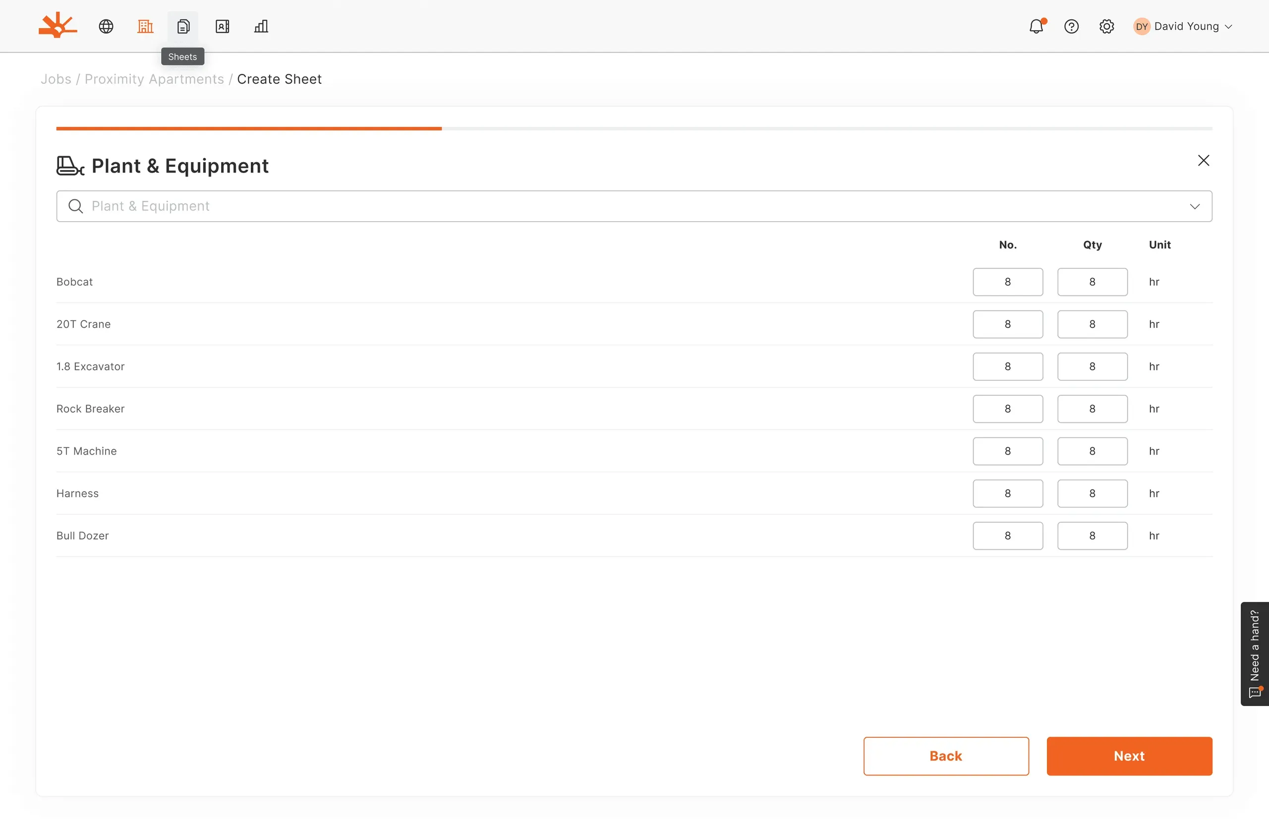Open the help question mark icon
Viewport: 1269px width, 832px height.
(x=1071, y=26)
